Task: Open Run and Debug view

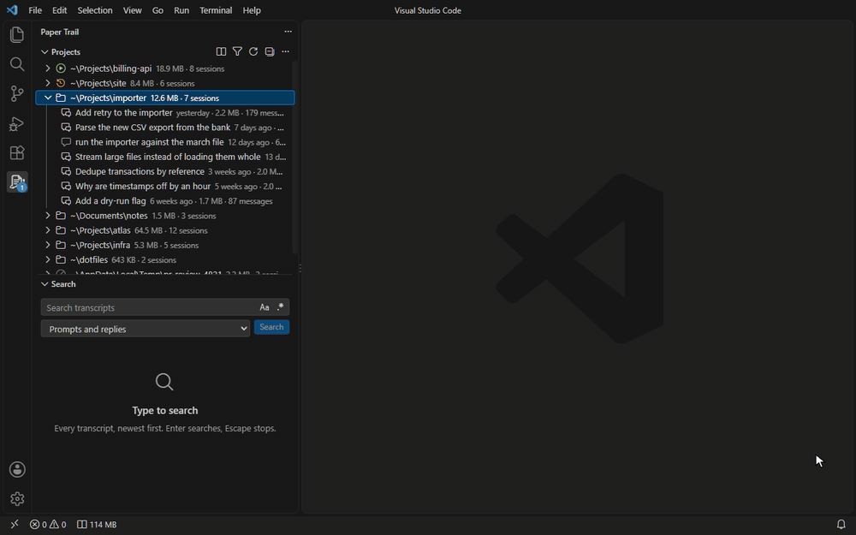Action: pyautogui.click(x=17, y=123)
